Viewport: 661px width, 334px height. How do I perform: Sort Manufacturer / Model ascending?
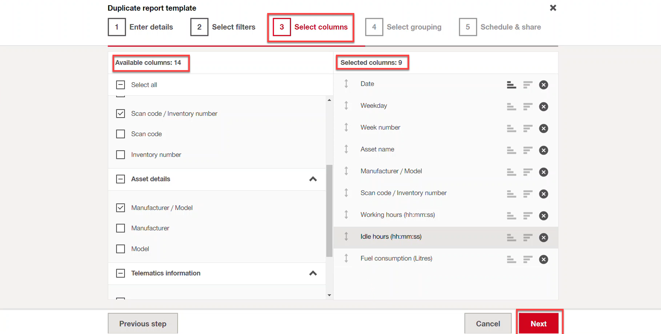pos(511,172)
